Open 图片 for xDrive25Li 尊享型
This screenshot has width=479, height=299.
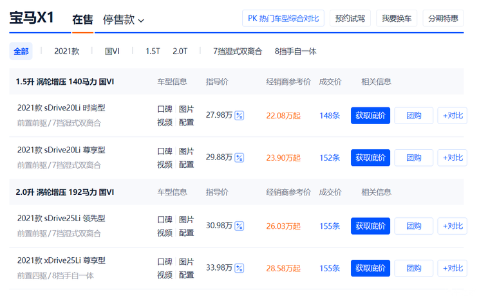coord(186,262)
